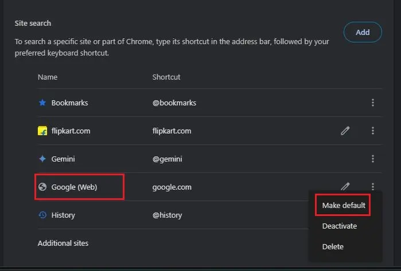Open more actions for flipkart.com
The height and width of the screenshot is (271, 401).
pos(373,131)
